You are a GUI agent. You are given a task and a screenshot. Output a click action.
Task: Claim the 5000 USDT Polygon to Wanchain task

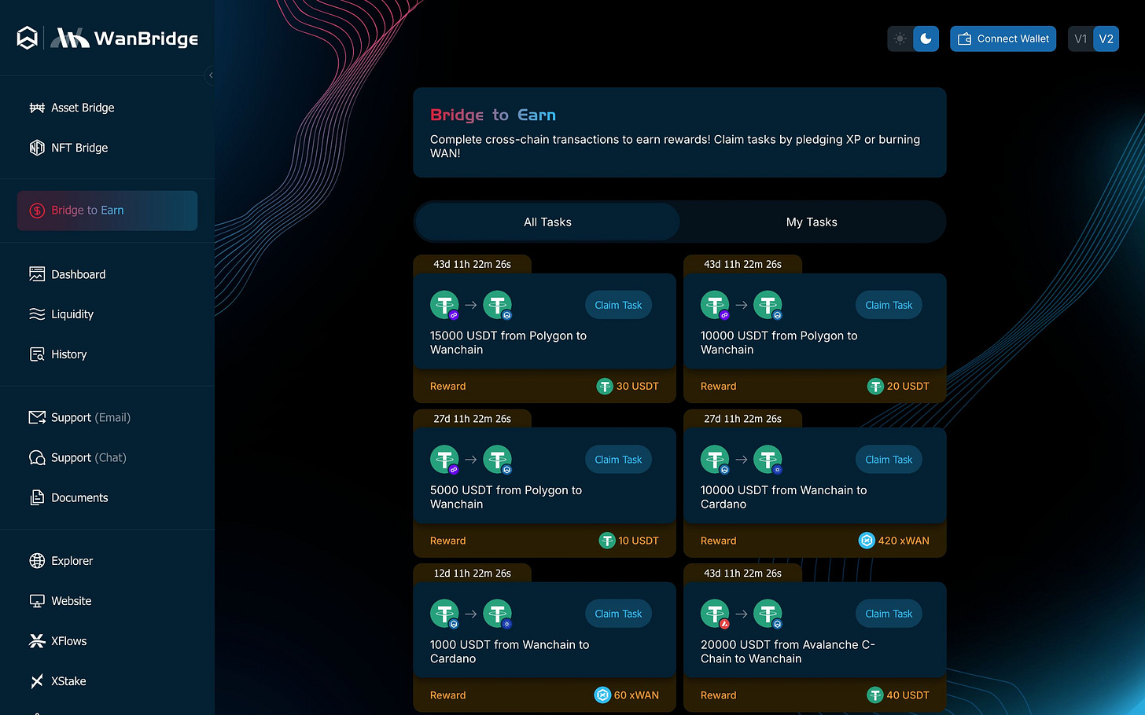[x=618, y=460]
